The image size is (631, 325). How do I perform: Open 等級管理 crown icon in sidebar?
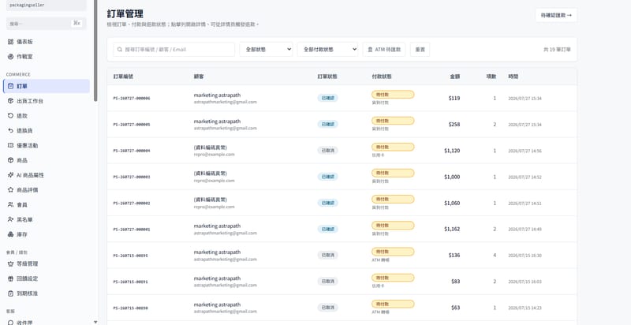coord(11,263)
